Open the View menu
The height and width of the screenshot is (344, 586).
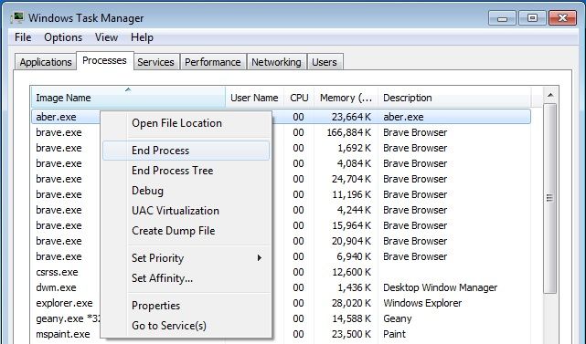[106, 37]
